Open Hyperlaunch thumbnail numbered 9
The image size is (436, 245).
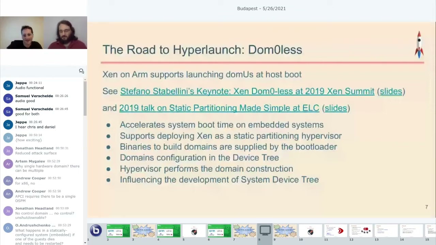[x=285, y=231]
